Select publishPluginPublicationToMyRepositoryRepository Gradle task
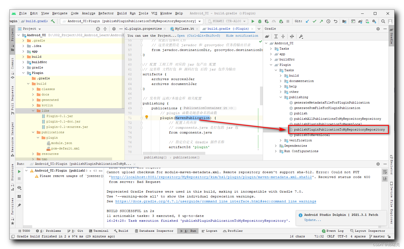This screenshot has height=249, width=404. 339,130
